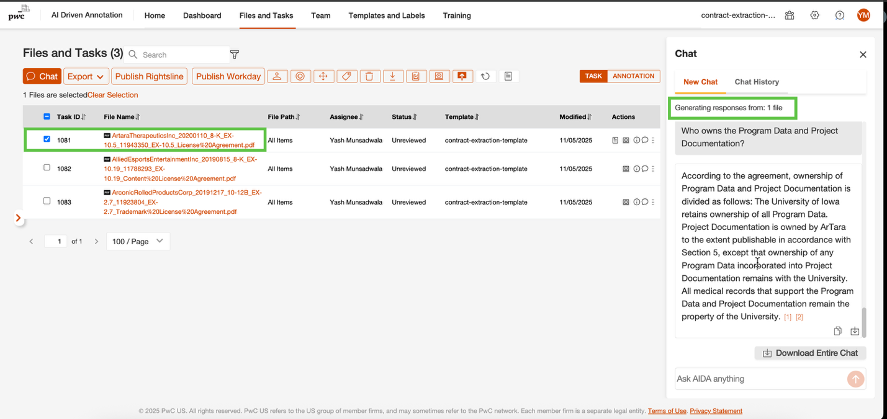The width and height of the screenshot is (887, 419).
Task: Use the download icon on the toolbar
Action: [392, 76]
